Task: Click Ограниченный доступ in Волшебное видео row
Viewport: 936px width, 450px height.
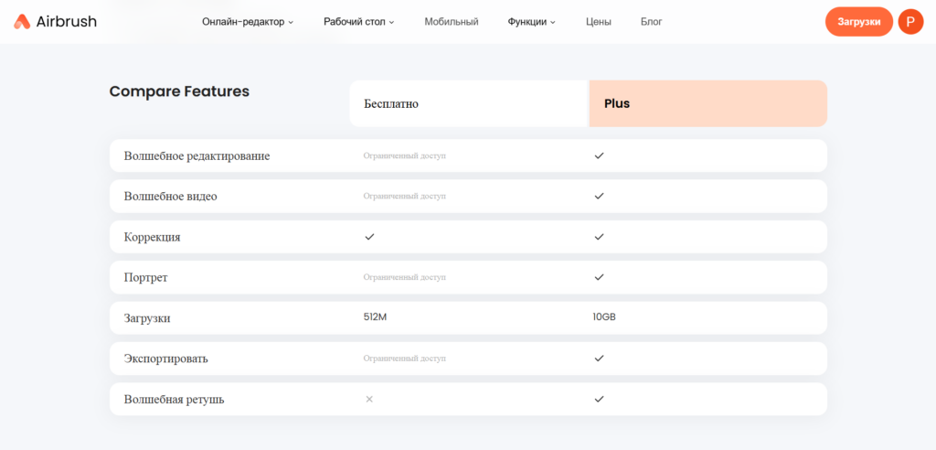Action: coord(405,196)
